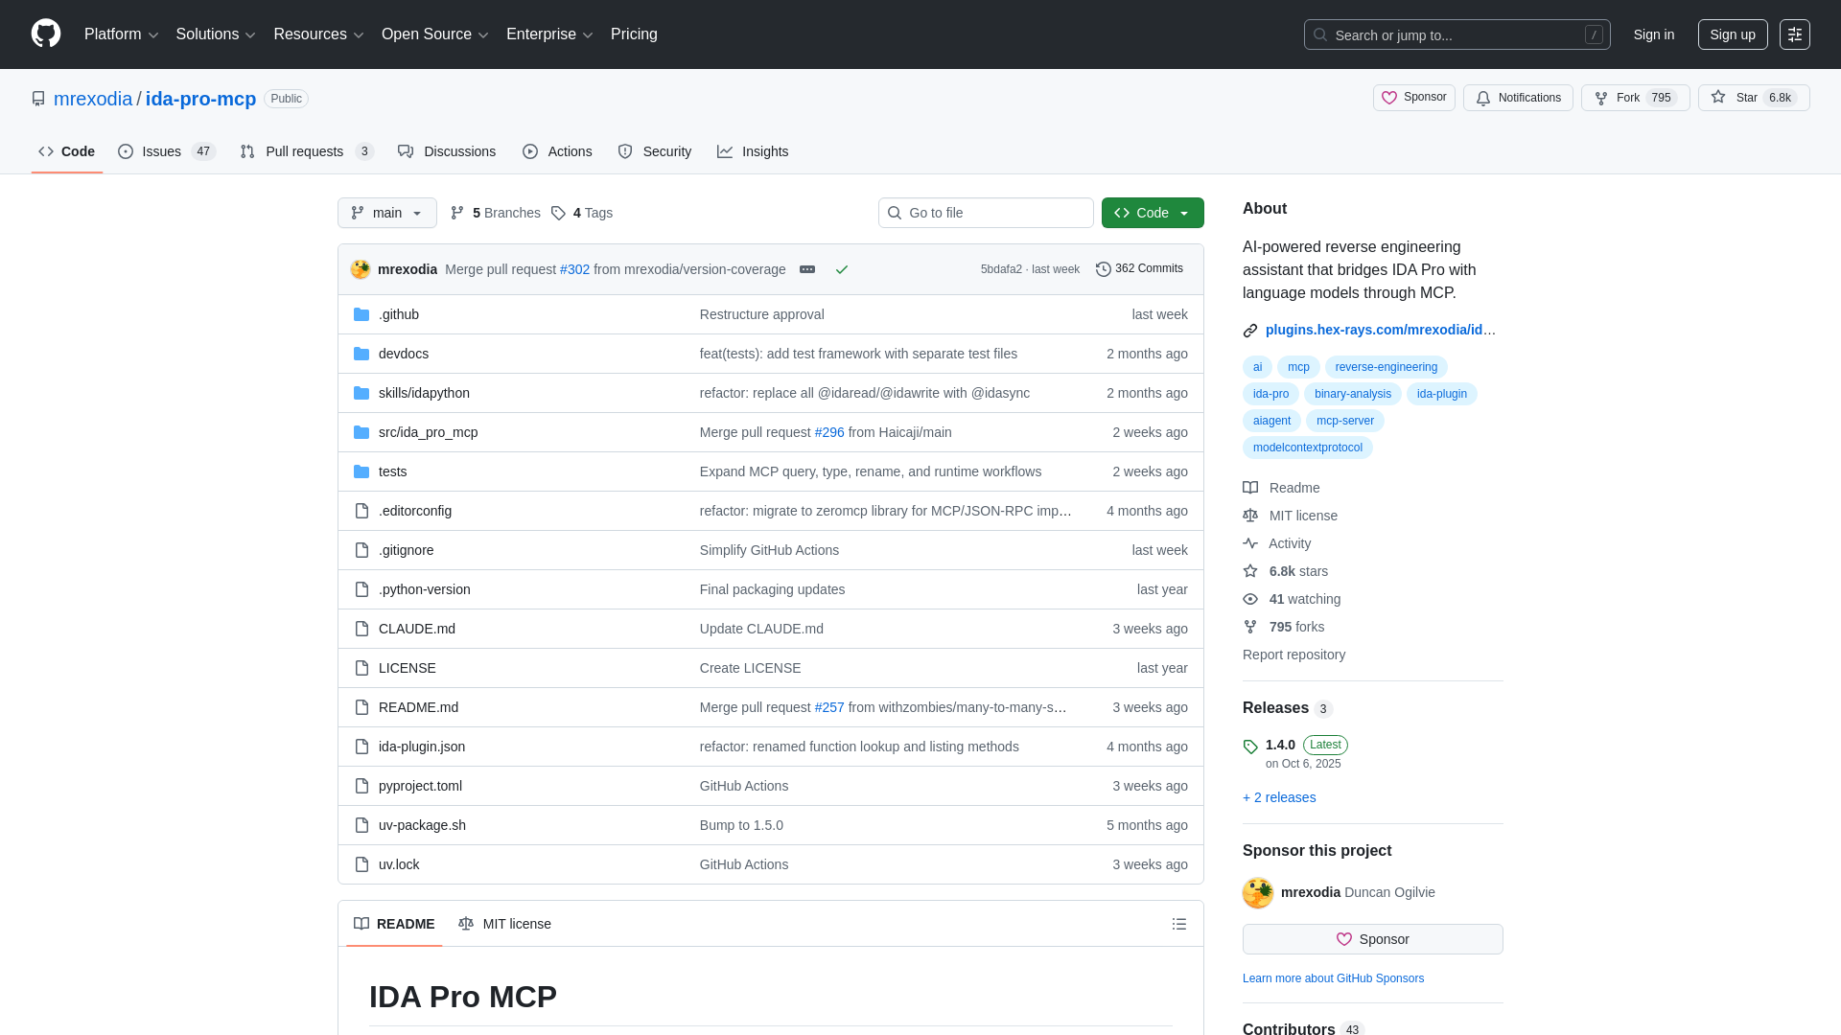Open the README outline via the list icon
This screenshot has width=1841, height=1035.
(1179, 924)
